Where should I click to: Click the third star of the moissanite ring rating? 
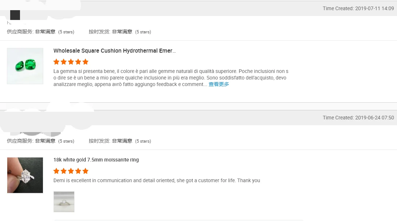click(x=71, y=171)
